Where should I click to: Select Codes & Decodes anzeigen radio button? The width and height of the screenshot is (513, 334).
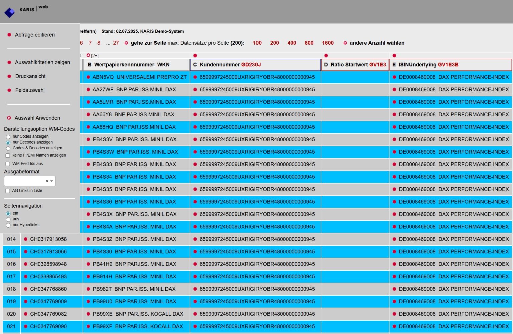point(8,148)
